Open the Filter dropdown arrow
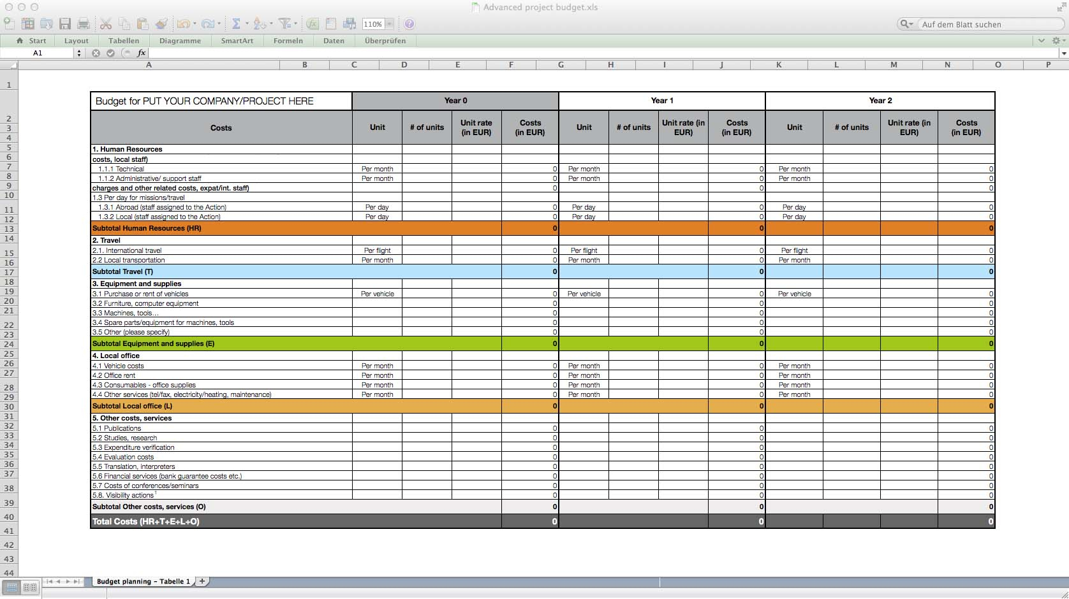Viewport: 1069px width, 599px height. point(295,24)
